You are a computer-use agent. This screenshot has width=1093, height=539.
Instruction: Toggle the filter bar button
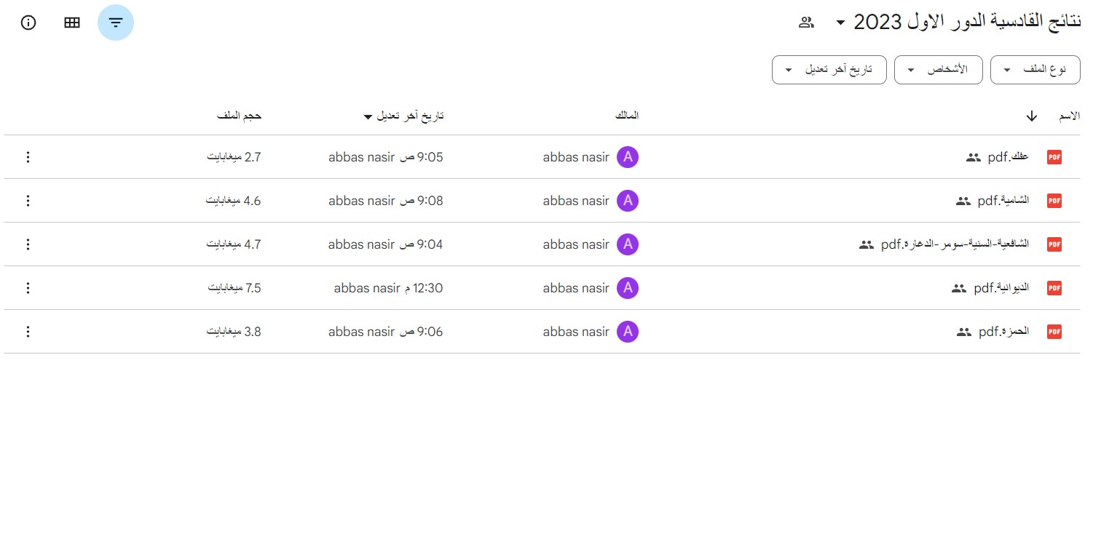116,23
